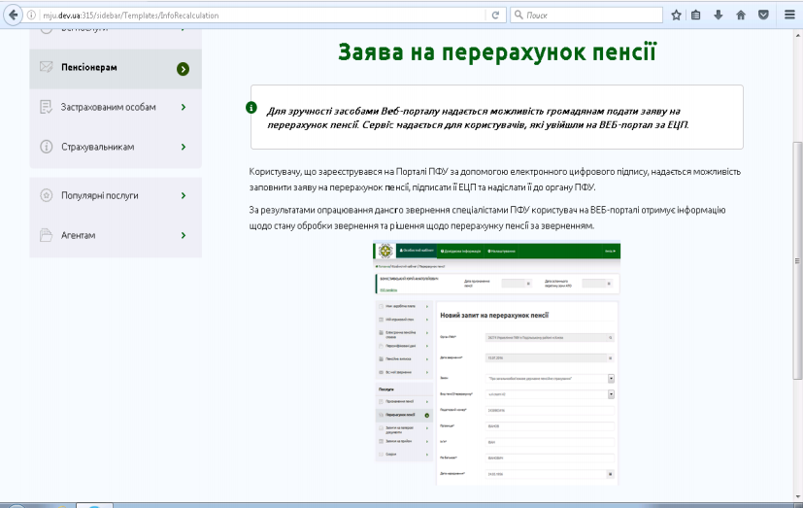Click the vertical page scrollbar thumb
Image resolution: width=803 pixels, height=508 pixels.
[x=797, y=260]
